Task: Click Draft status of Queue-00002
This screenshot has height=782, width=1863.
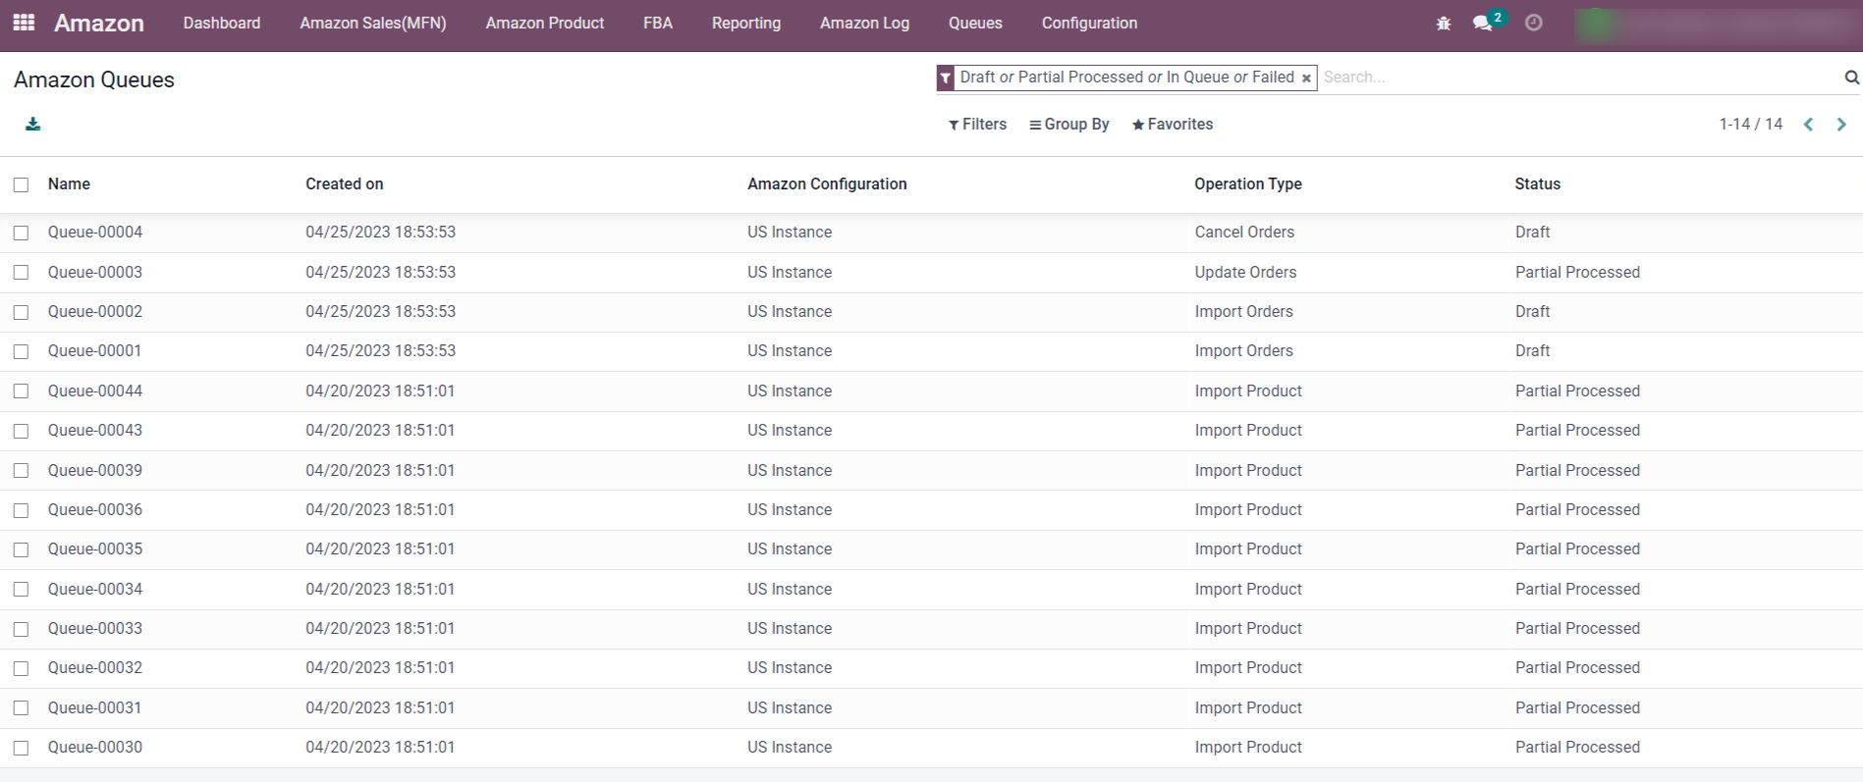Action: (1532, 312)
